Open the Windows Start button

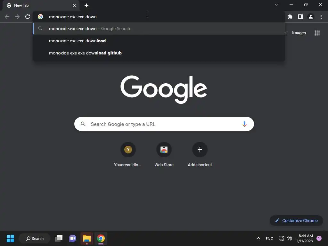pyautogui.click(x=10, y=238)
